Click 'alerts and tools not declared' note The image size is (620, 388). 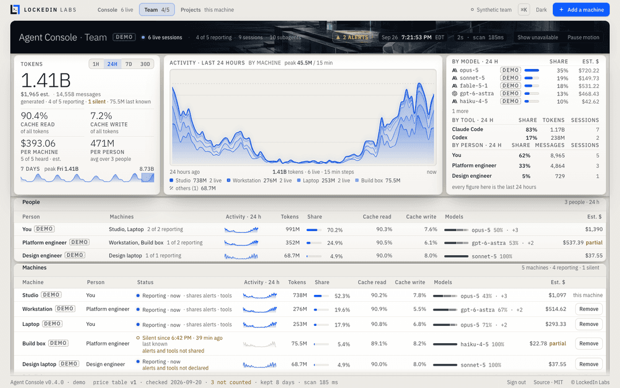pyautogui.click(x=175, y=368)
